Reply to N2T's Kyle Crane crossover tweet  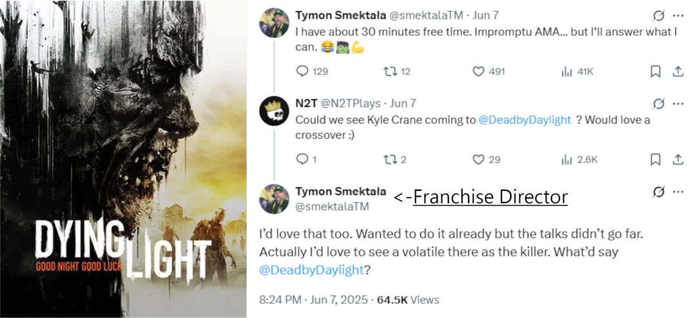coord(306,159)
